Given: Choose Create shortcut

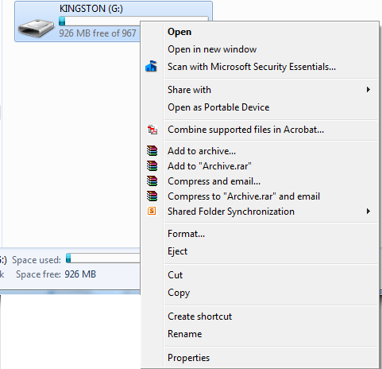Looking at the screenshot, I should pyautogui.click(x=259, y=317).
